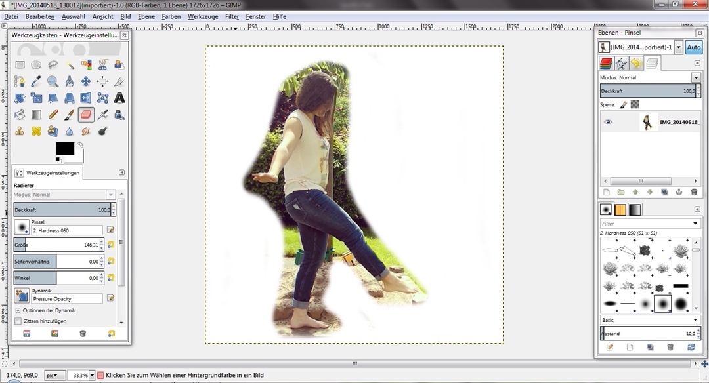Open the image selector dropdown arrow
Screen dimensions: 709x383
tap(679, 47)
